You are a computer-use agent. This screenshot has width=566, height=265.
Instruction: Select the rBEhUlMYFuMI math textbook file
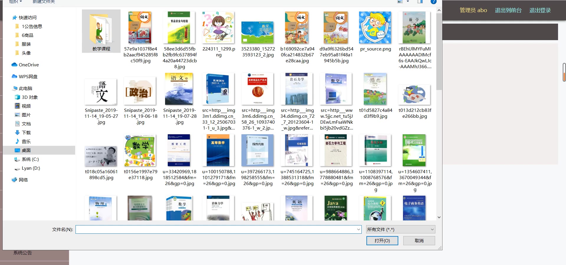(x=415, y=40)
